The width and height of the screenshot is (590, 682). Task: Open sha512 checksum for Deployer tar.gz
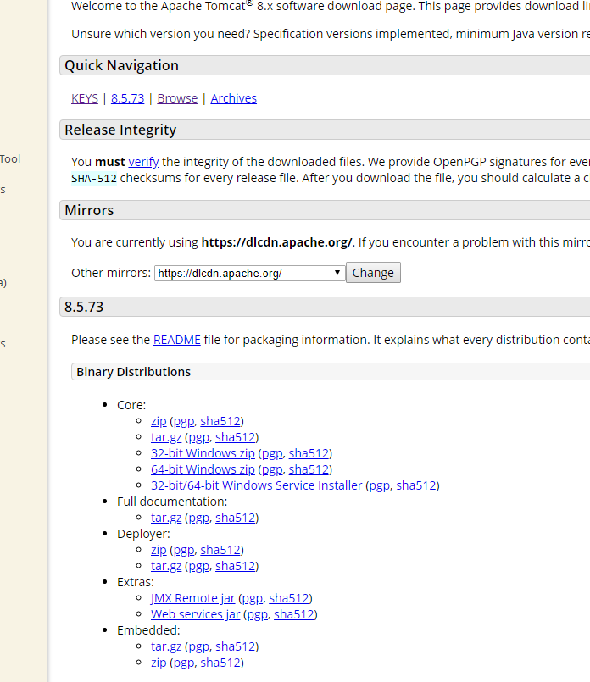pos(236,566)
